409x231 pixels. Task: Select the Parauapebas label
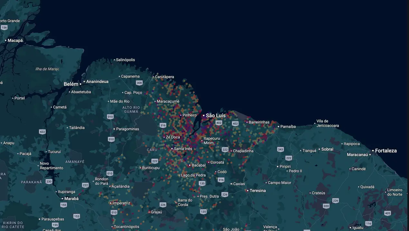(53, 219)
